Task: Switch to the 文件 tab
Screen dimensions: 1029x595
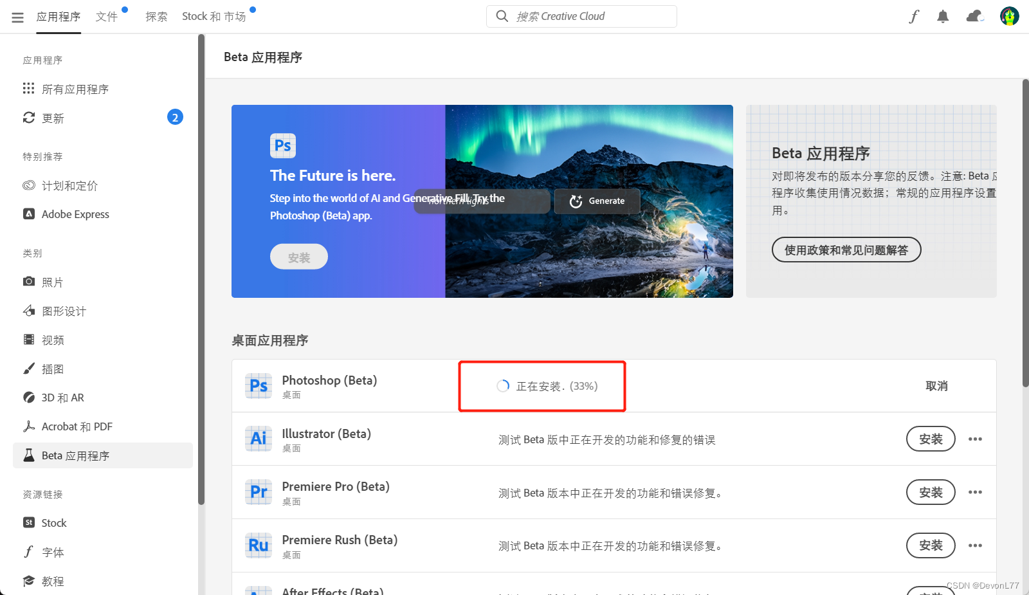Action: 107,17
